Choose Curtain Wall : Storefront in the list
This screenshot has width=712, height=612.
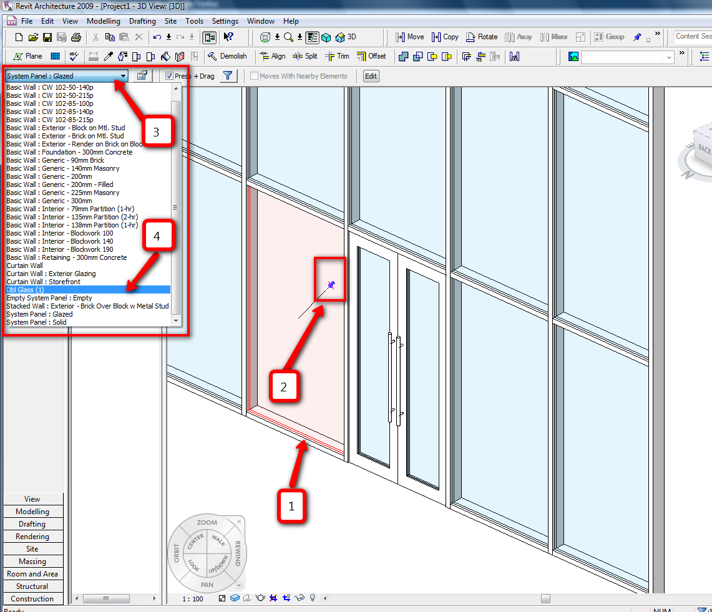88,282
